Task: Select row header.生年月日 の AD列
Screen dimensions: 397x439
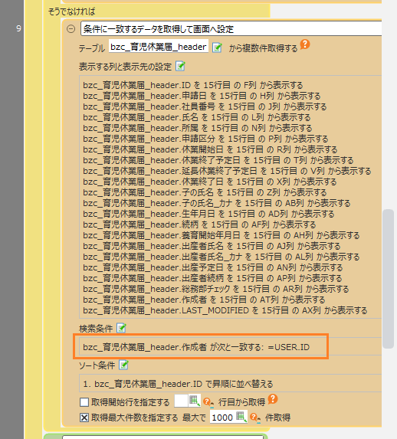Action: point(208,214)
